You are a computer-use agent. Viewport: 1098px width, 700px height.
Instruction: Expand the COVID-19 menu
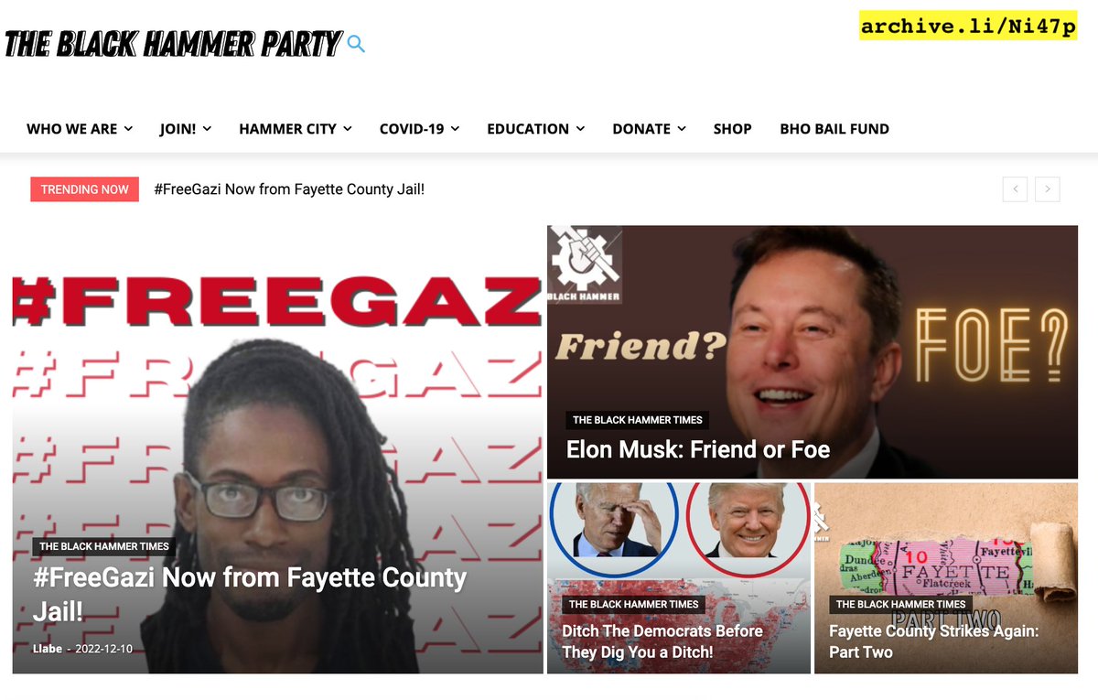coord(419,129)
